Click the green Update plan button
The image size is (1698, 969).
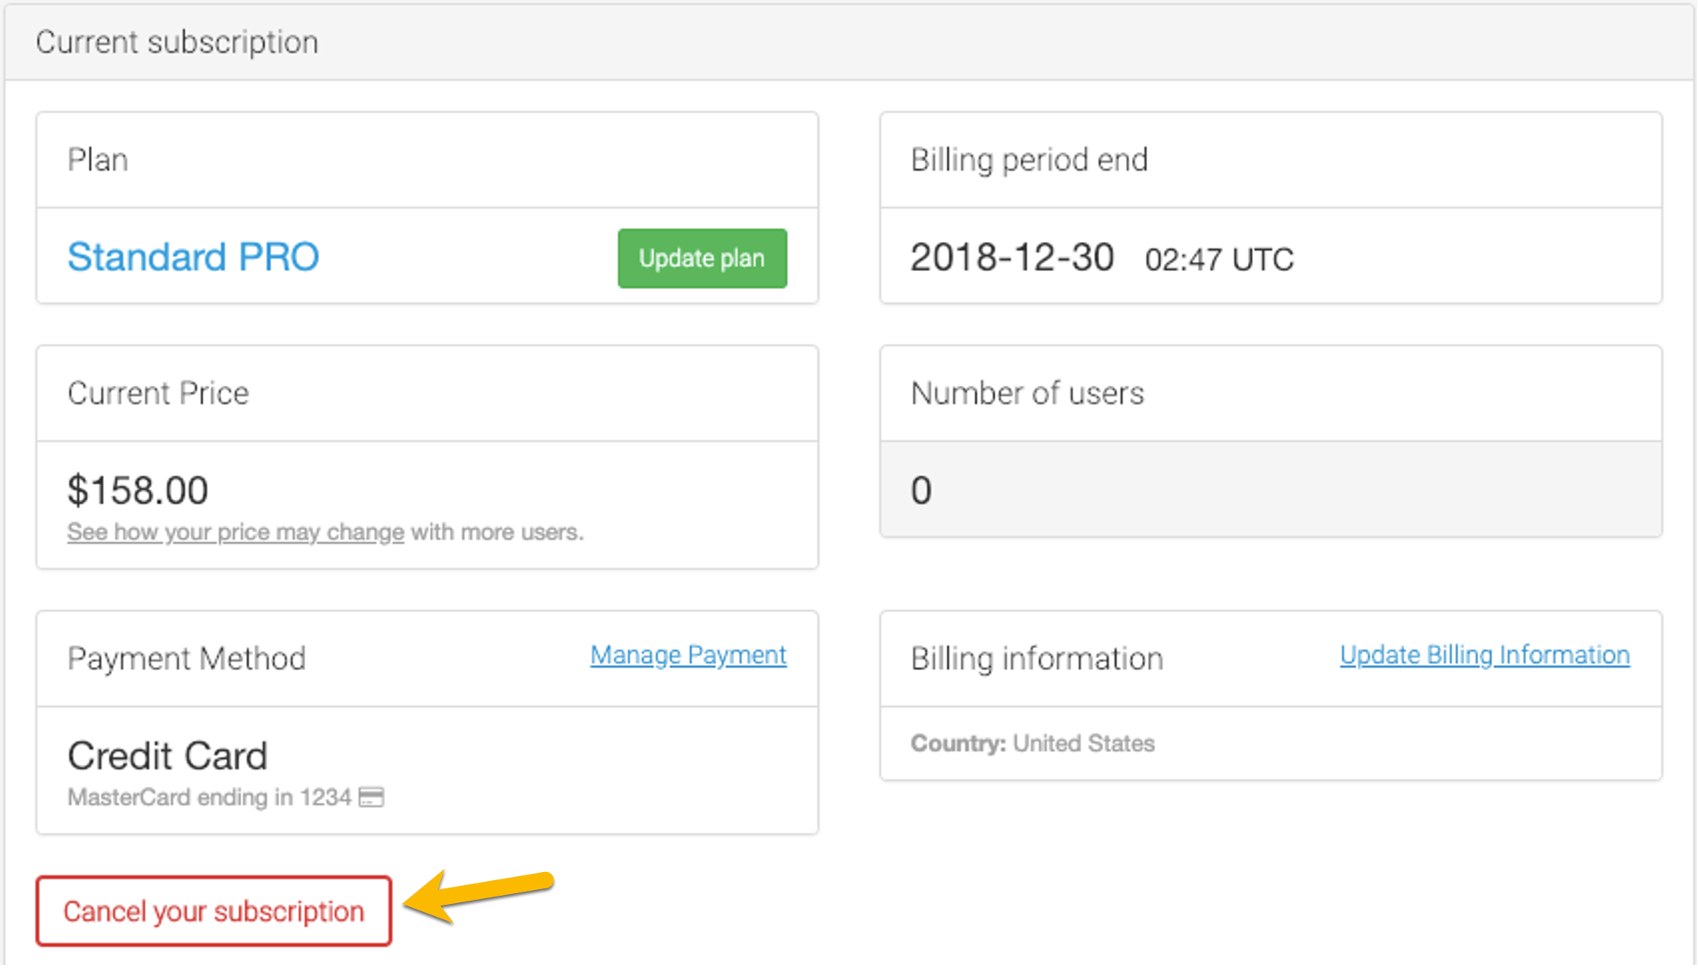(x=702, y=258)
